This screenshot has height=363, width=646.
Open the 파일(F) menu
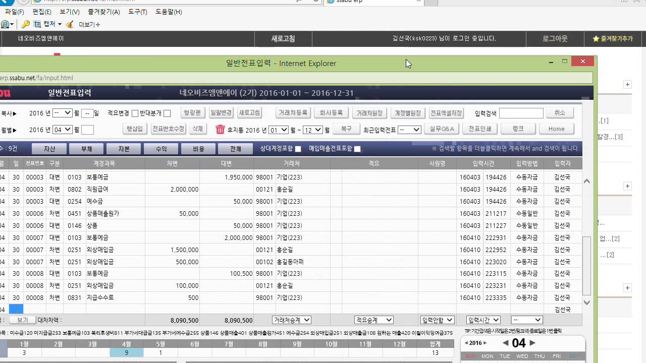(x=15, y=12)
